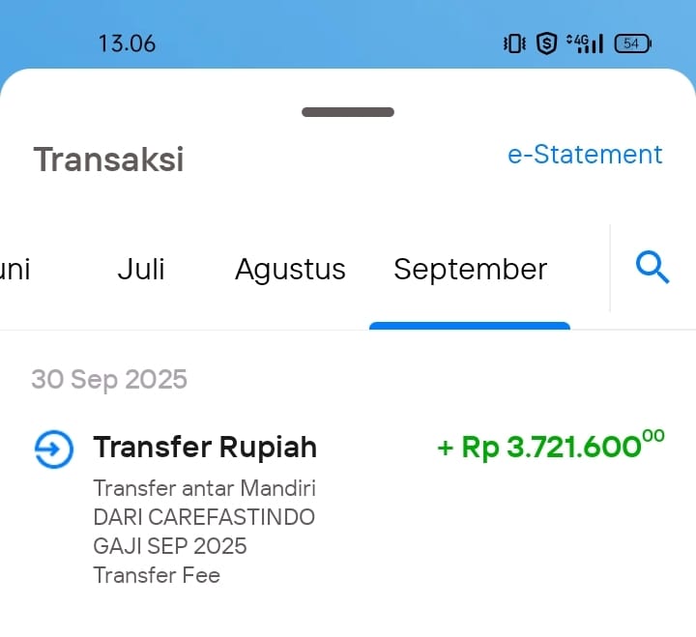Tap the shield dollar status icon

click(x=546, y=43)
